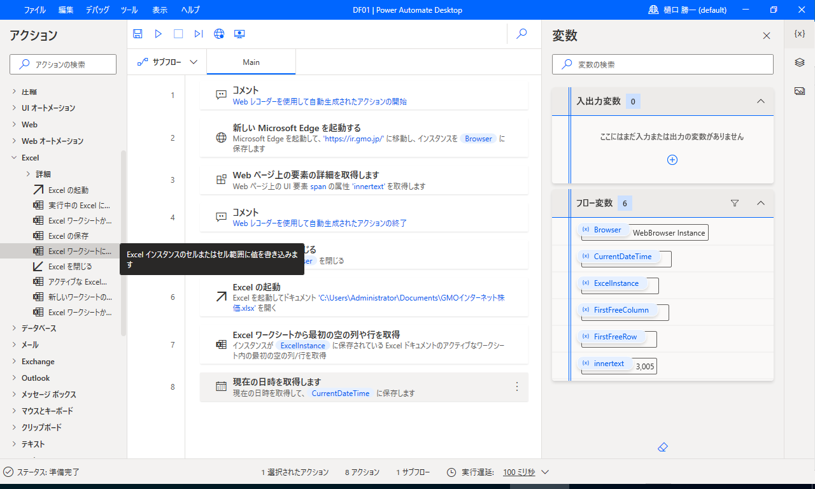Click the 100 ミリ秒 delay link

point(519,472)
